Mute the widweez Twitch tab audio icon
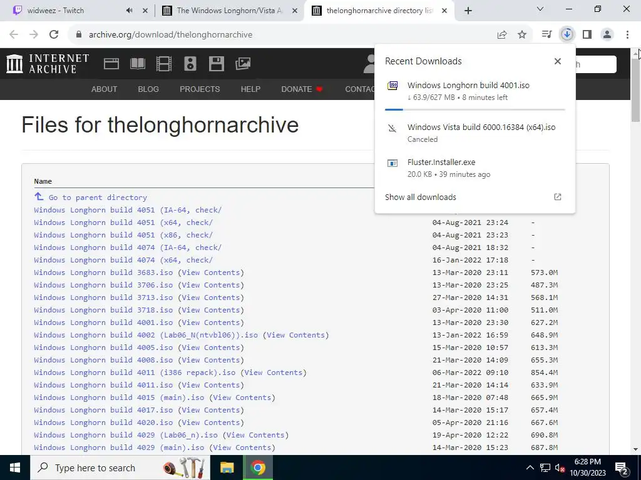 pos(129,11)
